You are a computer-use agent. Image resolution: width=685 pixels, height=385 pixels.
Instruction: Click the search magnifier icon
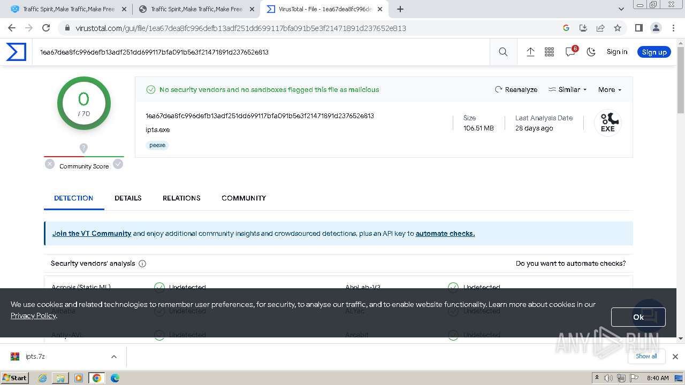503,52
